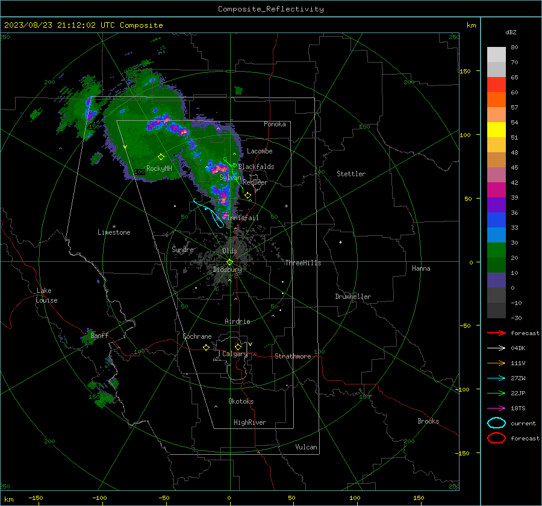542x506 pixels.
Task: Click the km unit label at top right
Action: 471,25
